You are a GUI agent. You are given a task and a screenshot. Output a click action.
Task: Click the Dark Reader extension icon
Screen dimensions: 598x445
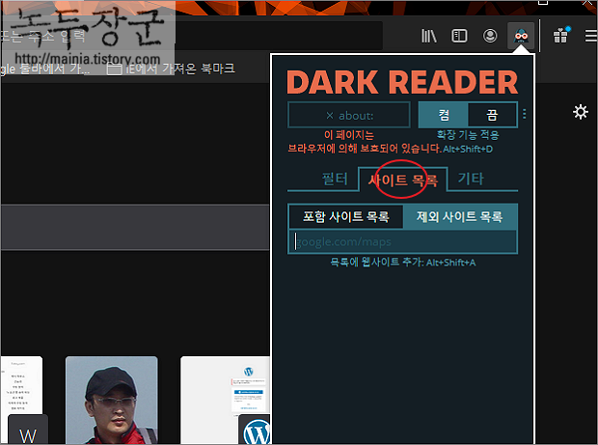click(x=521, y=37)
